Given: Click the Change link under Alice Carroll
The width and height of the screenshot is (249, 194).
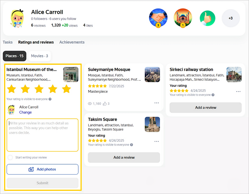Looking at the screenshot, I should click(x=26, y=112).
